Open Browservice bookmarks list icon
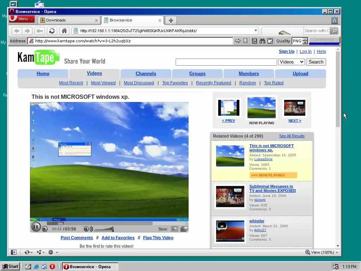 click(x=255, y=41)
